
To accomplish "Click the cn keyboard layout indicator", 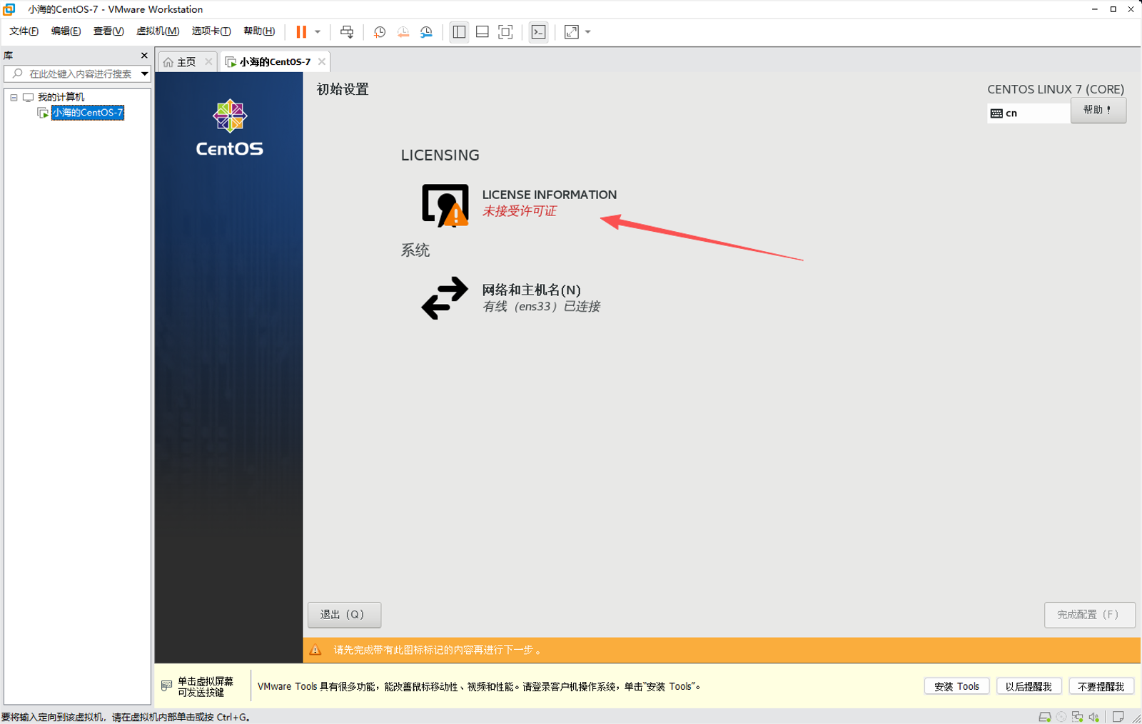I will pos(1028,113).
